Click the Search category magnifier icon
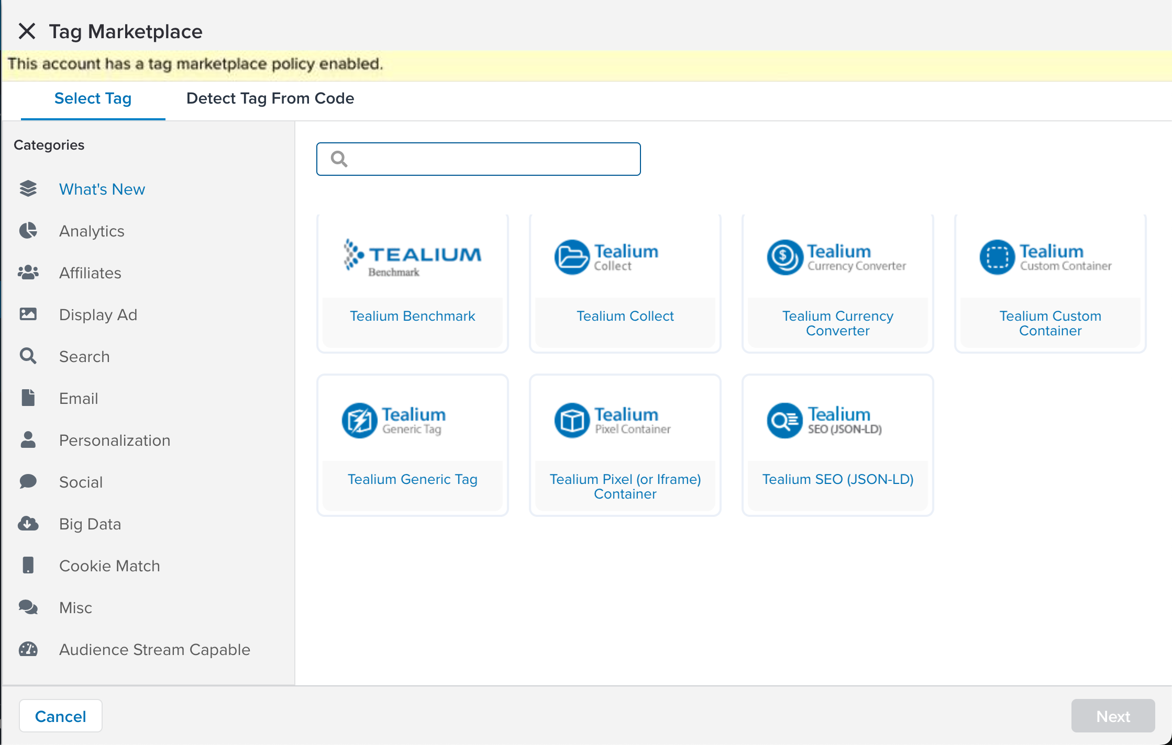Screen dimensions: 1172x745 point(28,356)
